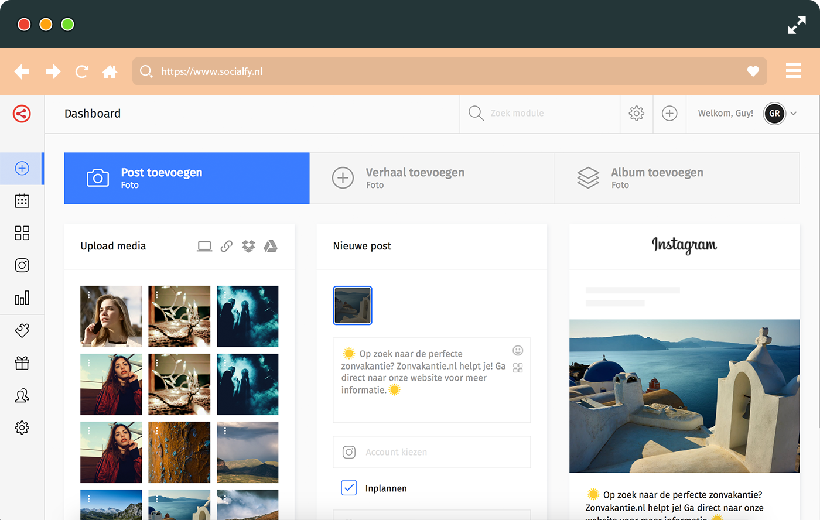Open options dots on blonde woman photo
This screenshot has width=820, height=520.
pos(88,295)
